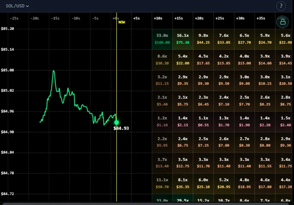Select the 2.5x $7.70 cell
Screen dimensions: 294x205
[244, 101]
